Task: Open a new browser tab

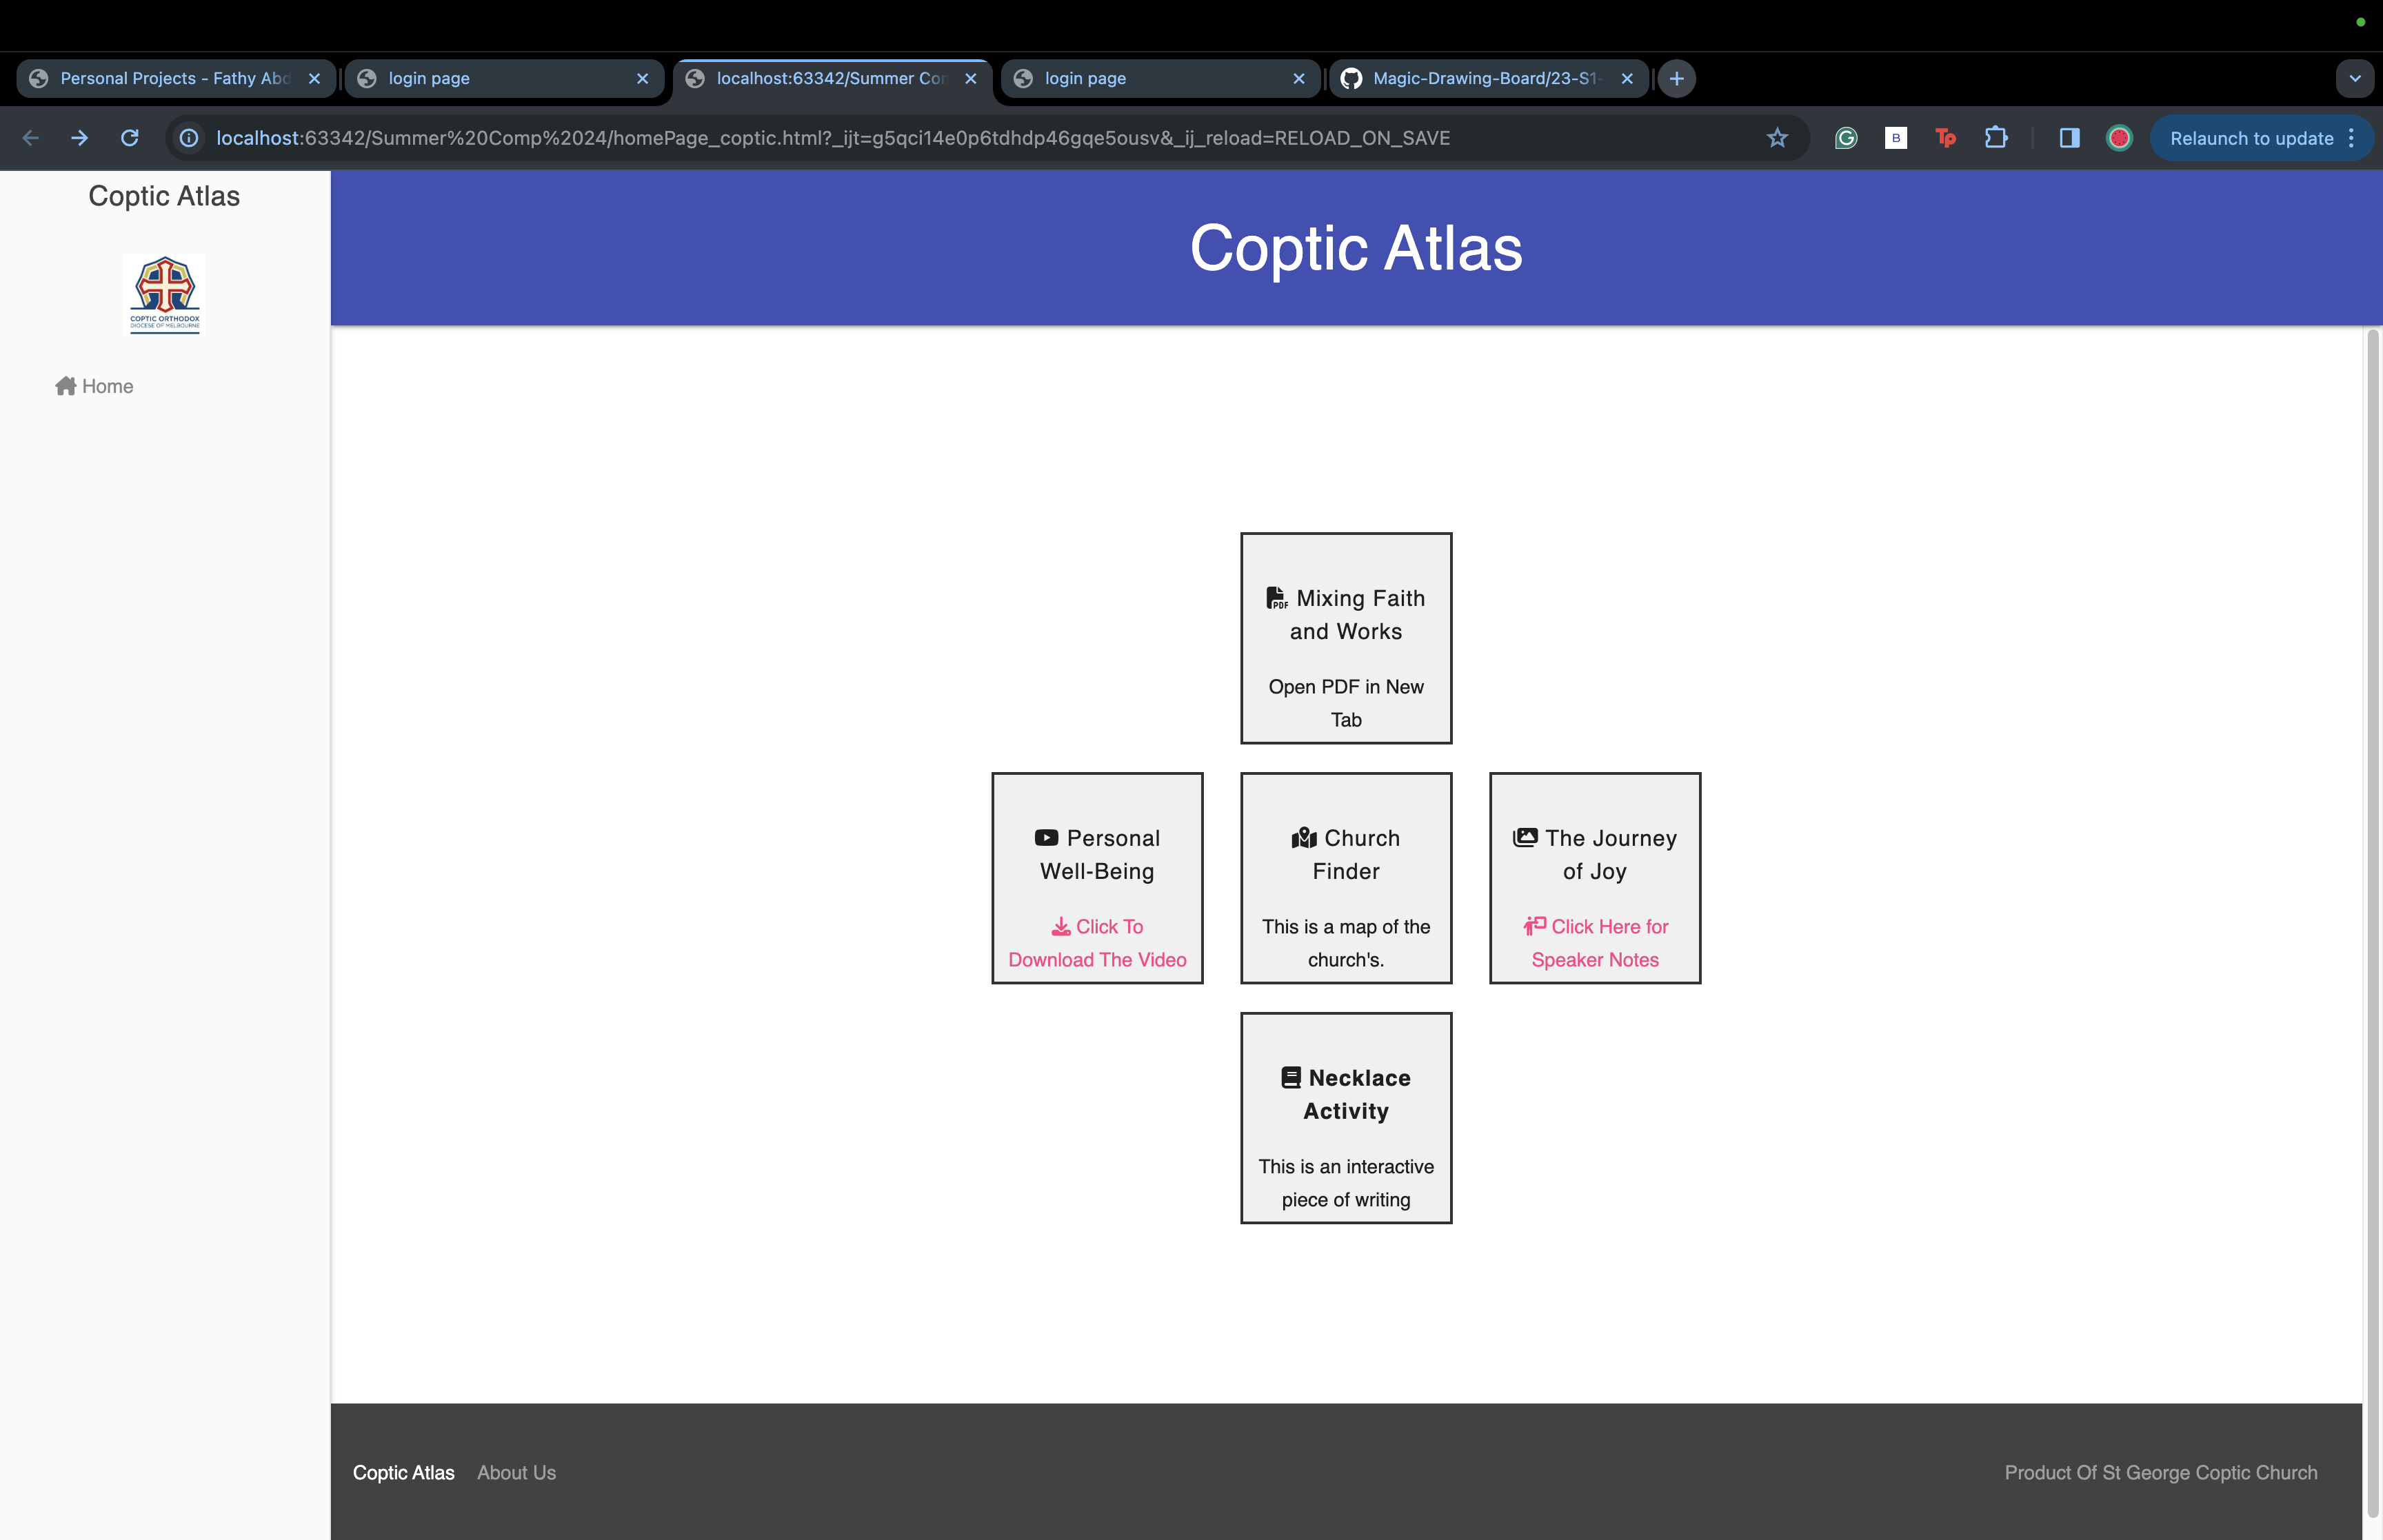Action: coord(1676,78)
